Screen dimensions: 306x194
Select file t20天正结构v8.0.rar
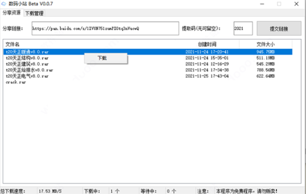click(27, 58)
